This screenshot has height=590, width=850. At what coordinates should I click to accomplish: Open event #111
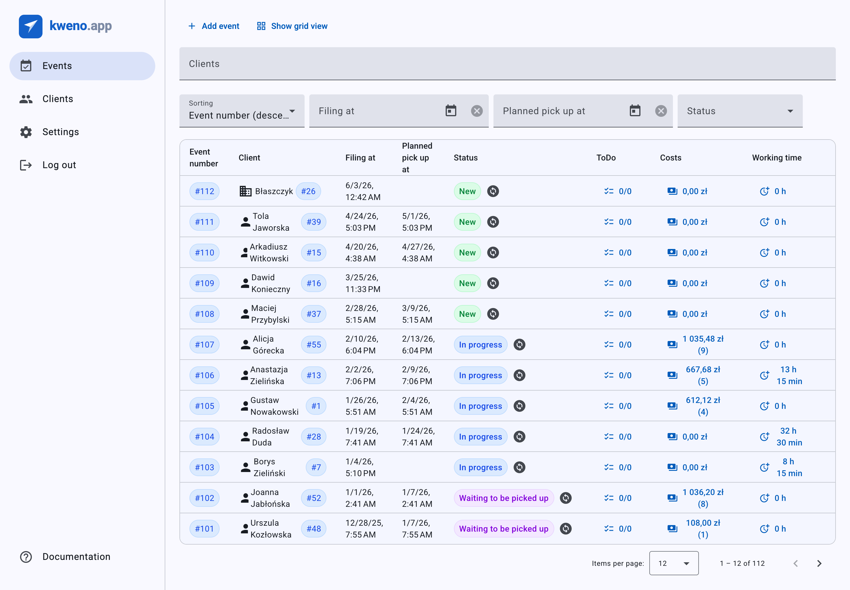pyautogui.click(x=205, y=222)
